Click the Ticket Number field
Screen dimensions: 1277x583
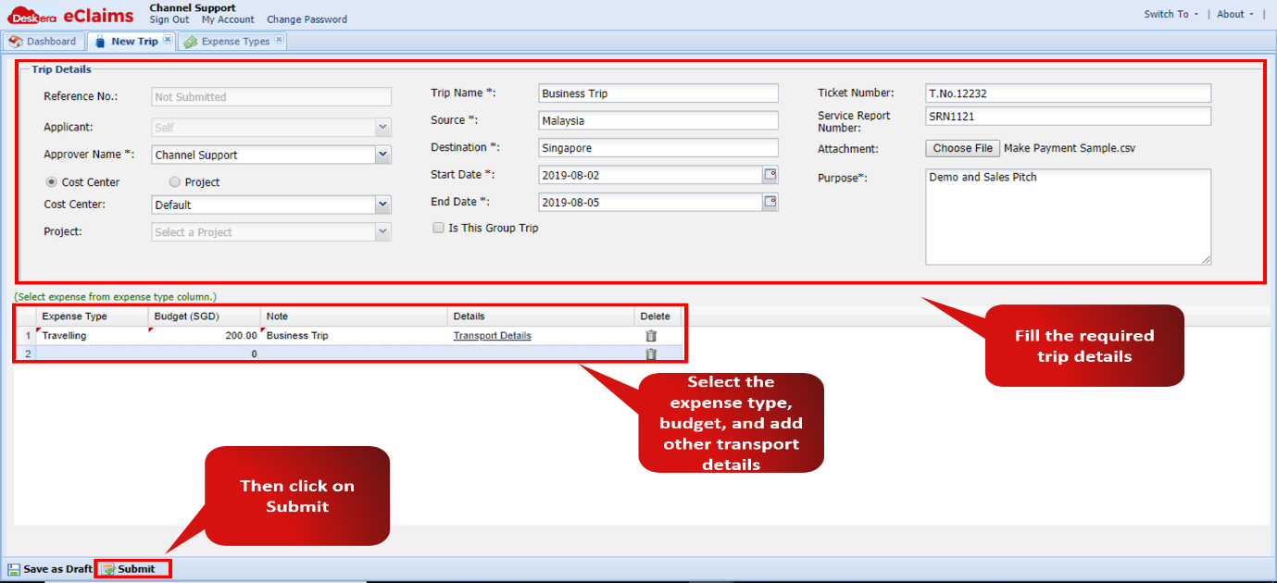1068,93
